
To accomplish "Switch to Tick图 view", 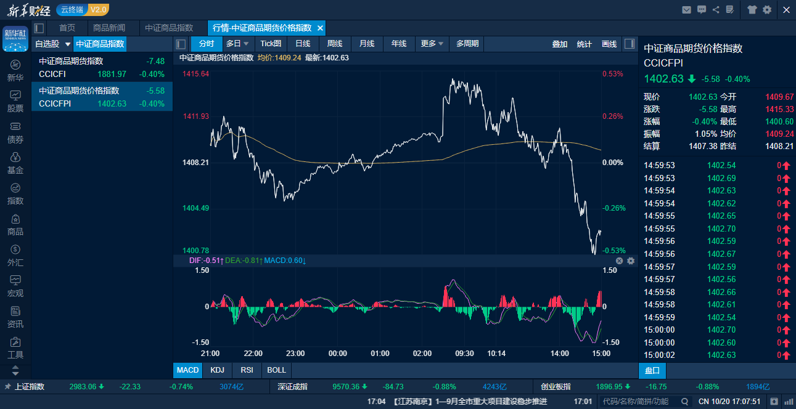I will pyautogui.click(x=271, y=44).
